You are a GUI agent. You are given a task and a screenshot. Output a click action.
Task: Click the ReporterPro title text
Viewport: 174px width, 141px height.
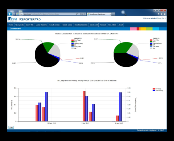tap(30, 19)
